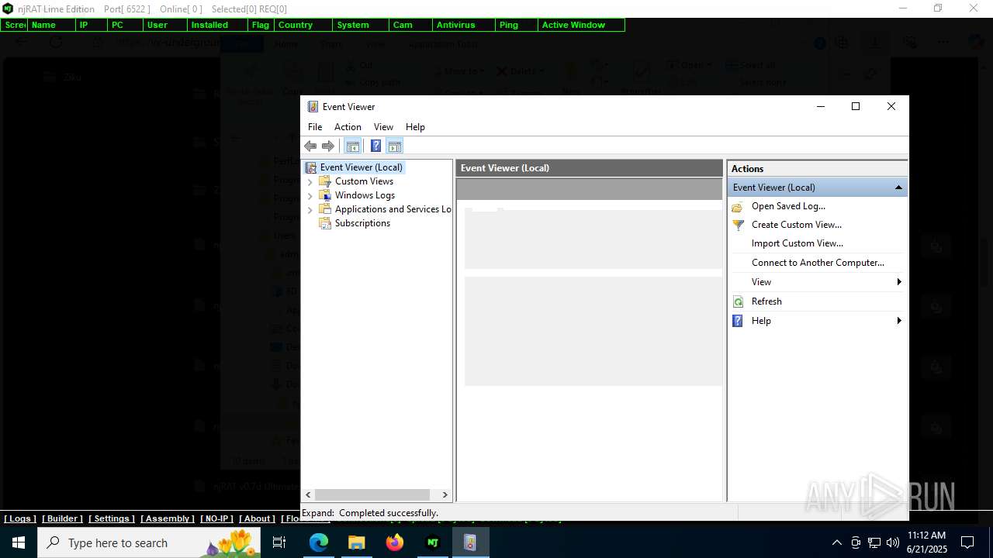Select Event Viewer (Local) root tree item
The image size is (993, 558).
coord(362,167)
